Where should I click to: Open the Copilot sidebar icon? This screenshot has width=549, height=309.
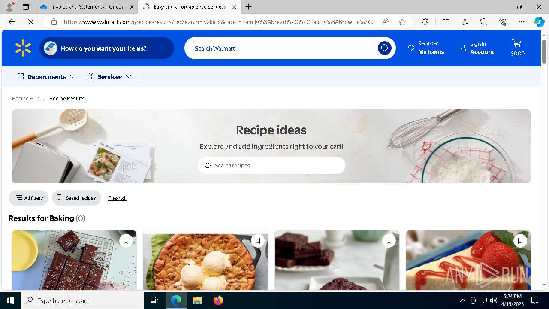click(539, 22)
